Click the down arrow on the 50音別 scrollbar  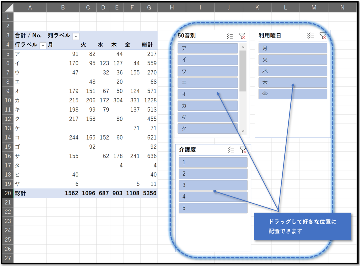[x=243, y=131]
